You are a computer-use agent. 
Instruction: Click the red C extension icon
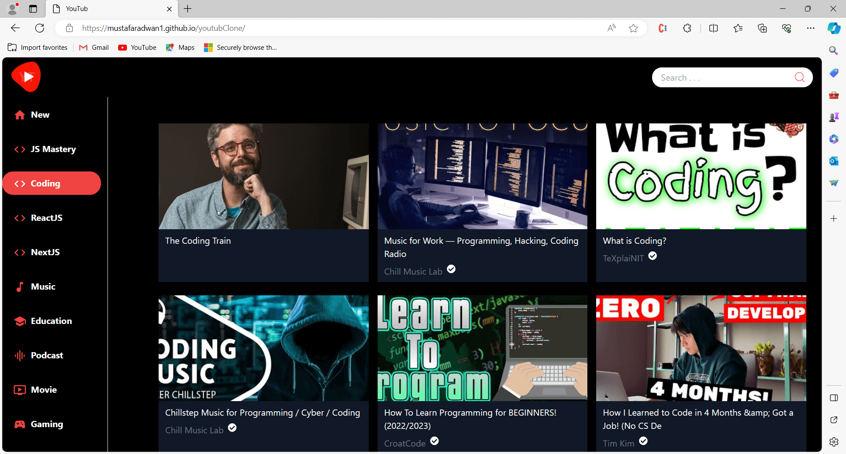(662, 28)
